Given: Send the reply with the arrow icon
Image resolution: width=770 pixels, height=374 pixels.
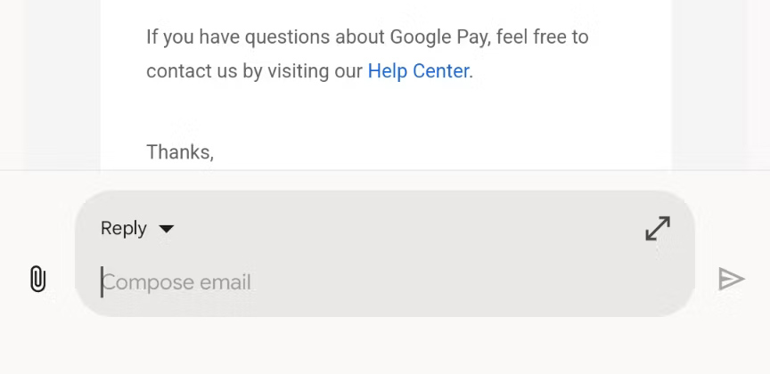Looking at the screenshot, I should pyautogui.click(x=731, y=280).
